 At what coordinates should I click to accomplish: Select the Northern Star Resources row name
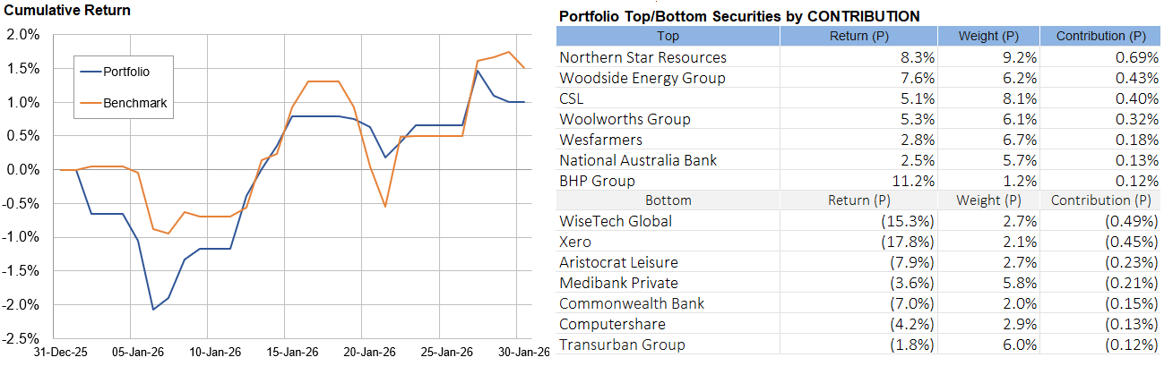point(642,57)
